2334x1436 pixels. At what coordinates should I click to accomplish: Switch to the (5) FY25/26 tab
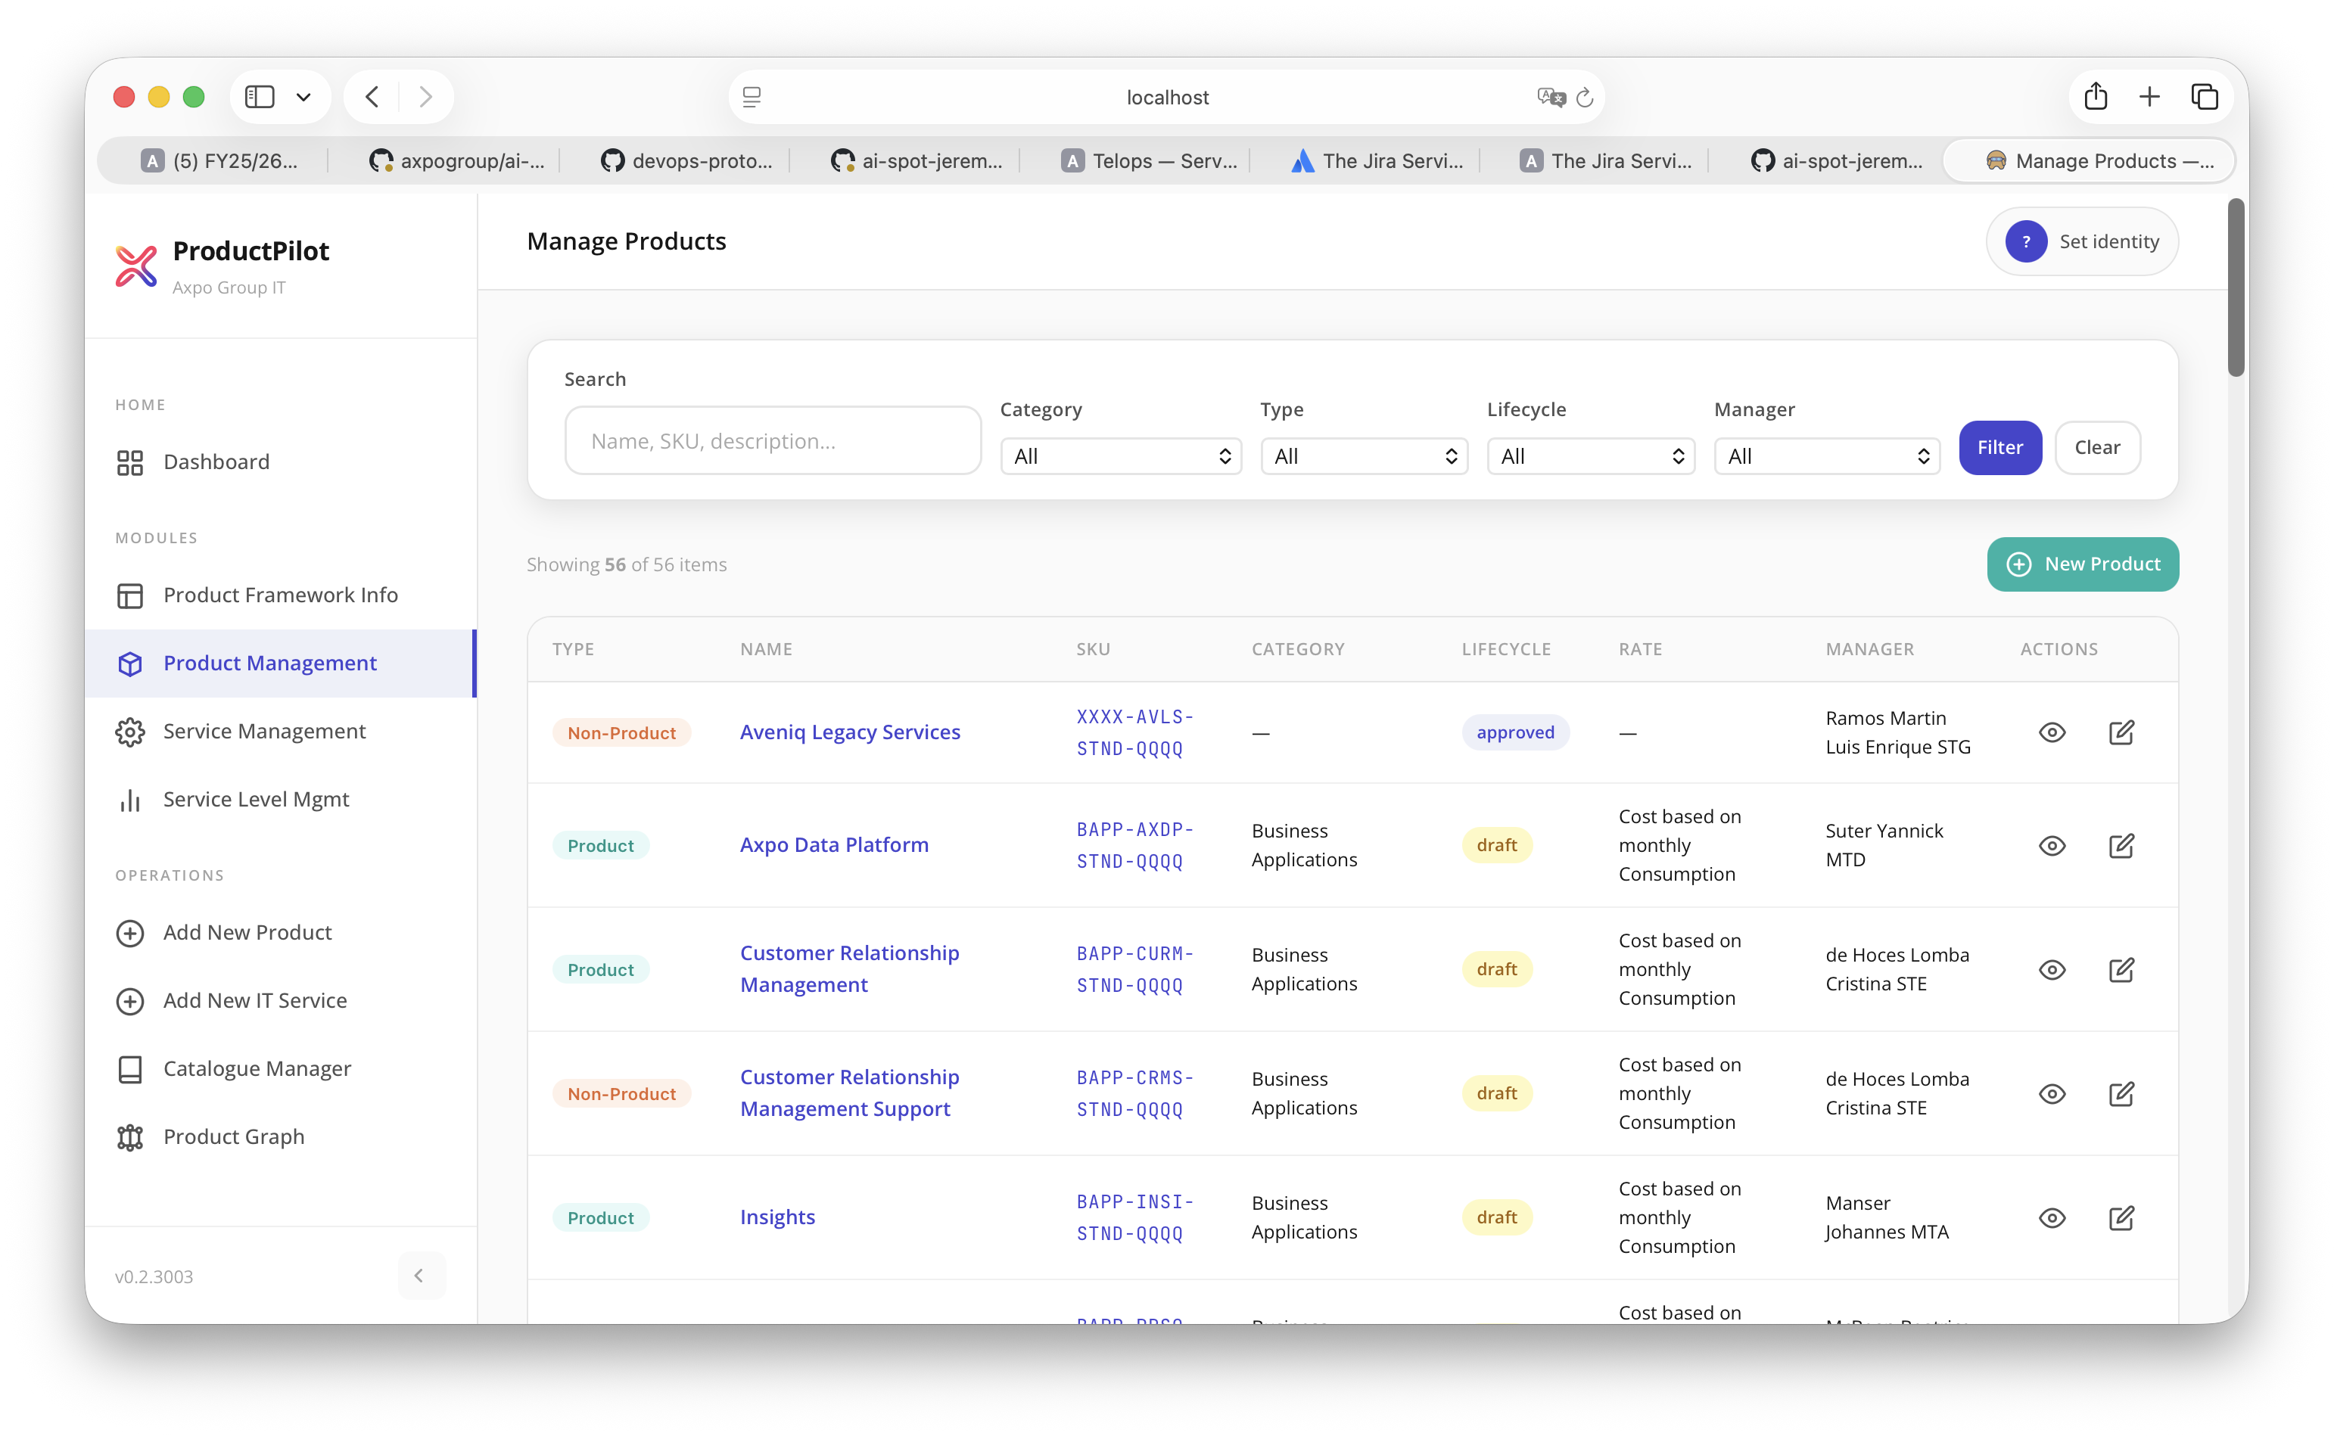pyautogui.click(x=220, y=161)
